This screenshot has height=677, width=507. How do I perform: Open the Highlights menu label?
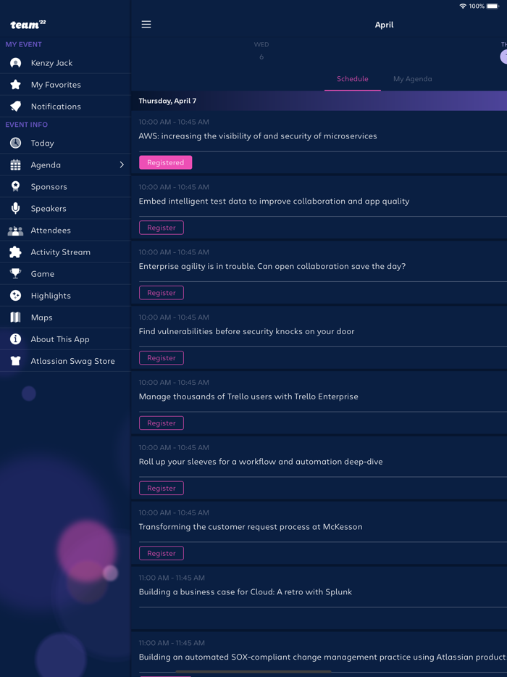click(x=51, y=296)
